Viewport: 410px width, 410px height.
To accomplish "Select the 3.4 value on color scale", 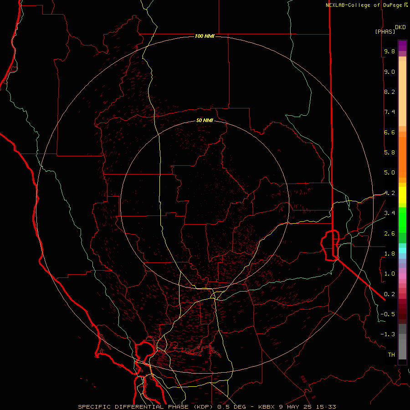I will [389, 213].
